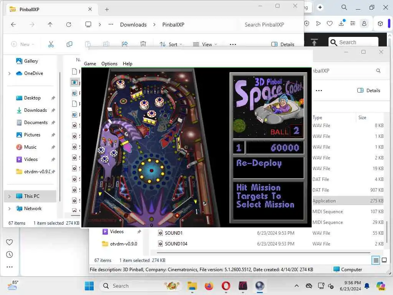Open the Game menu in 3D Pinball
Viewport: 393px width, 295px height.
90,64
